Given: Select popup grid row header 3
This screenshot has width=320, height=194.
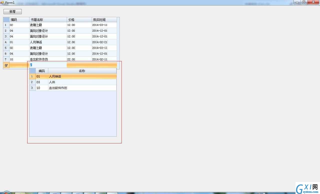Looking at the screenshot, I should pyautogui.click(x=32, y=88).
